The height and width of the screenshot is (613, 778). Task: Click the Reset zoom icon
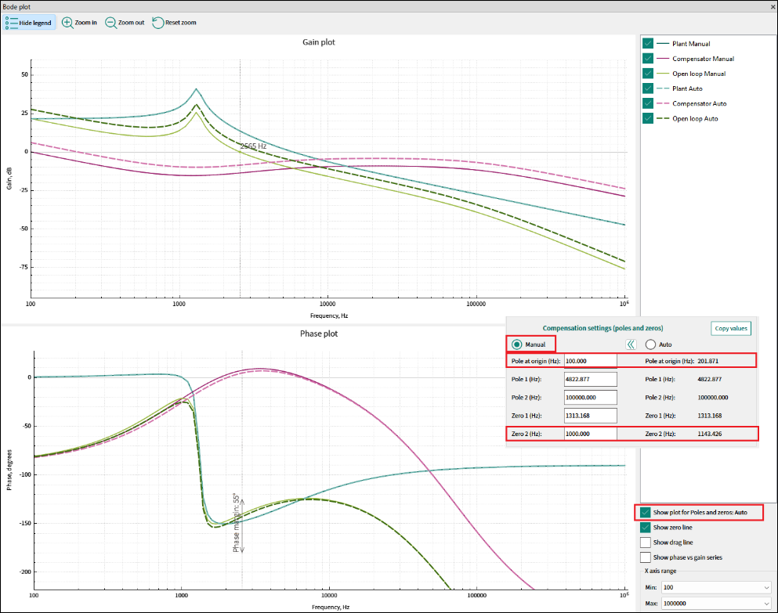(x=158, y=23)
